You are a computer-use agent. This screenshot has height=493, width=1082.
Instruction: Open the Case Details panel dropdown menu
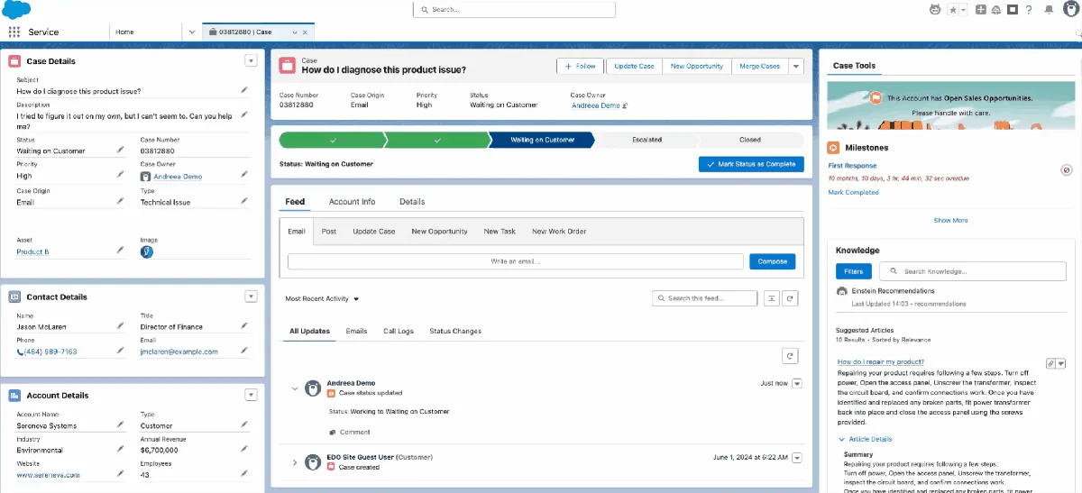click(252, 60)
